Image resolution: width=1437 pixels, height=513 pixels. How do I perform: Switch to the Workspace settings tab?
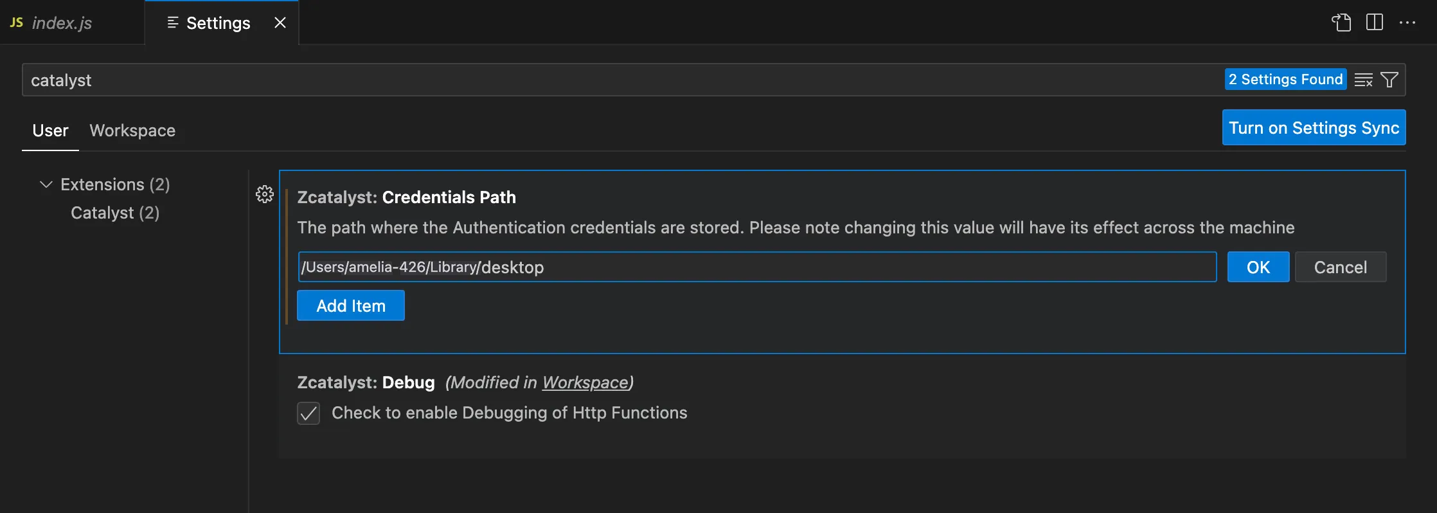[x=132, y=130]
